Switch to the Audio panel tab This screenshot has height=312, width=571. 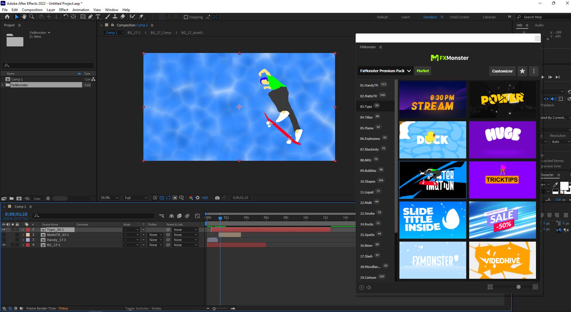click(539, 25)
